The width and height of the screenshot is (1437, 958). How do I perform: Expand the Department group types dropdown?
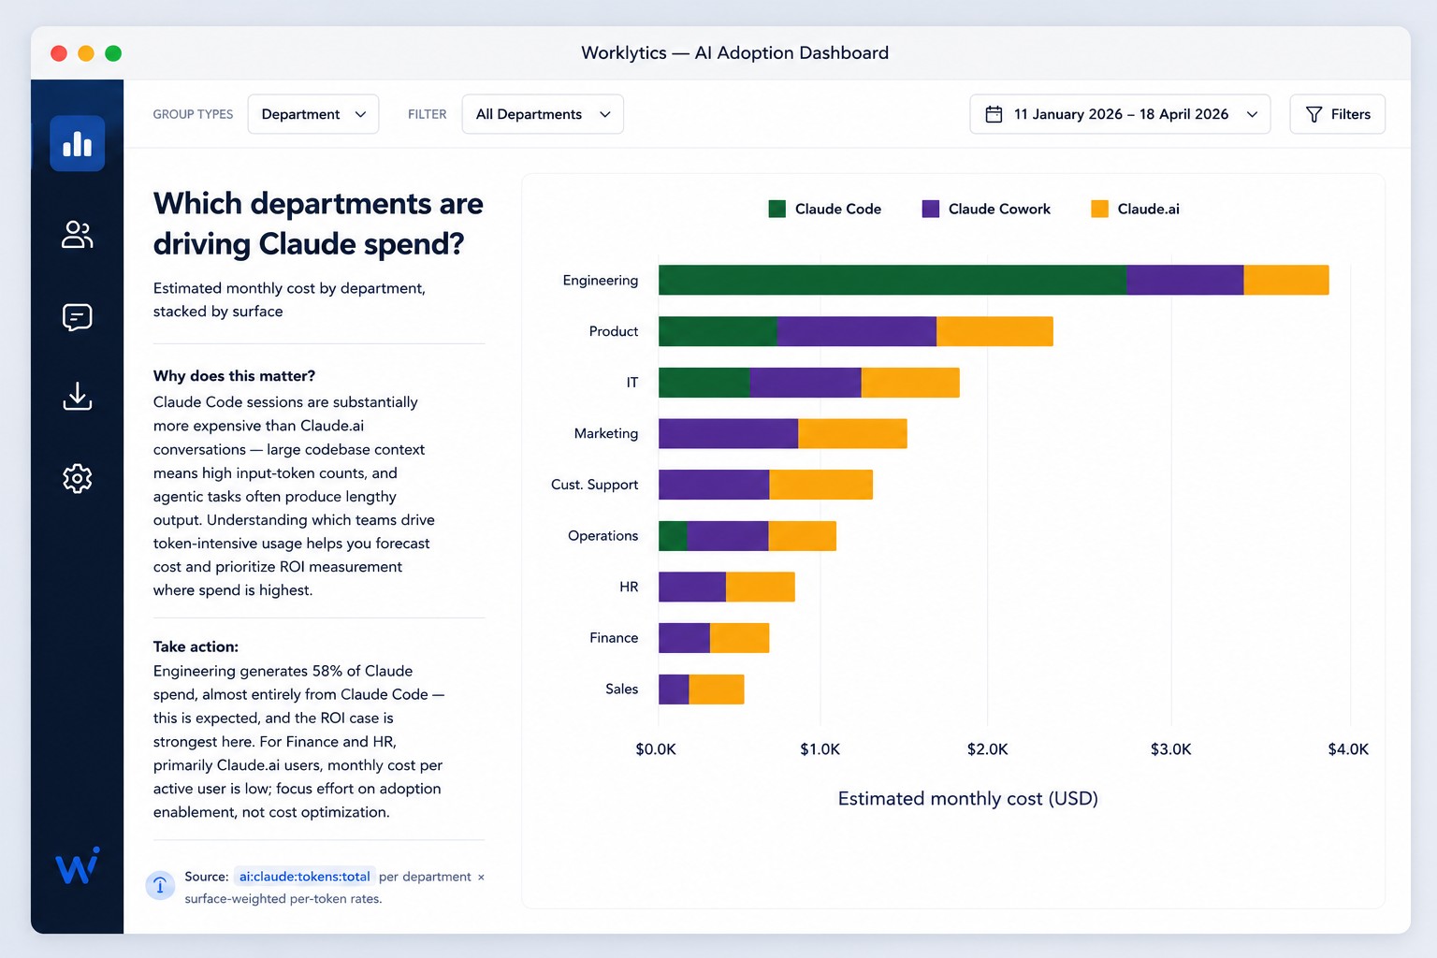click(x=313, y=114)
